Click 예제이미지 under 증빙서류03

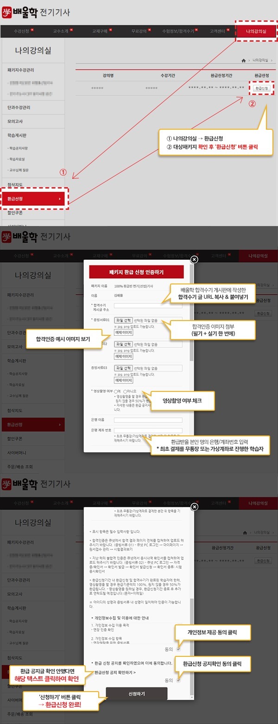tap(123, 380)
